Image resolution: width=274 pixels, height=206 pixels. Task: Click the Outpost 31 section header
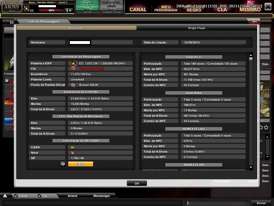[194, 57]
